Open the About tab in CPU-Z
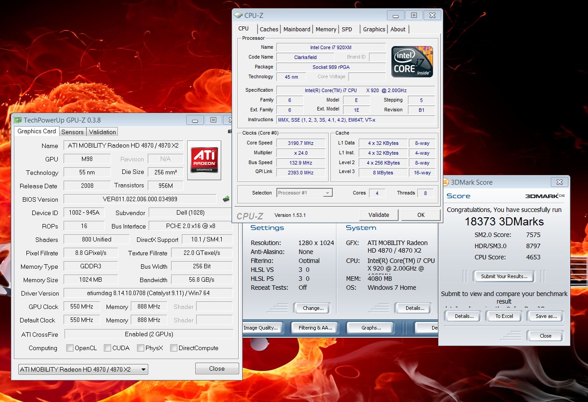The image size is (588, 402). (398, 29)
